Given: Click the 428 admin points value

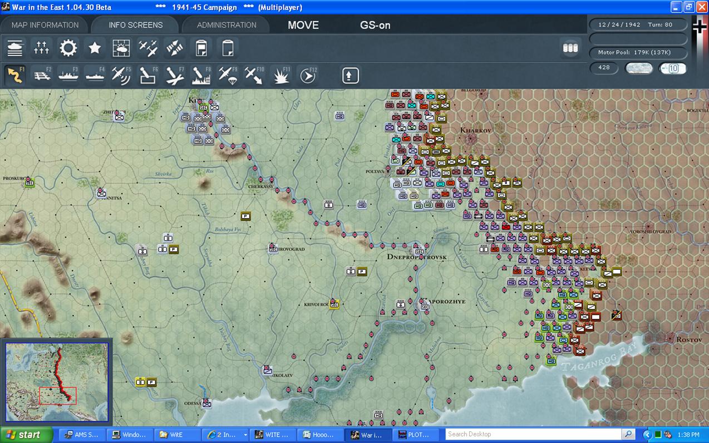Looking at the screenshot, I should (x=604, y=68).
